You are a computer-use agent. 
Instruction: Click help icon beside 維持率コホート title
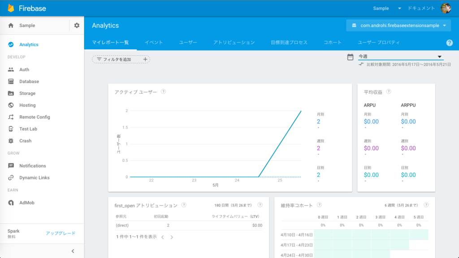click(319, 205)
